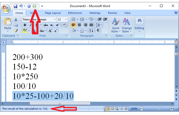179x115 pixels.
Task: Toggle Align Text Left
Action: click(x=73, y=25)
